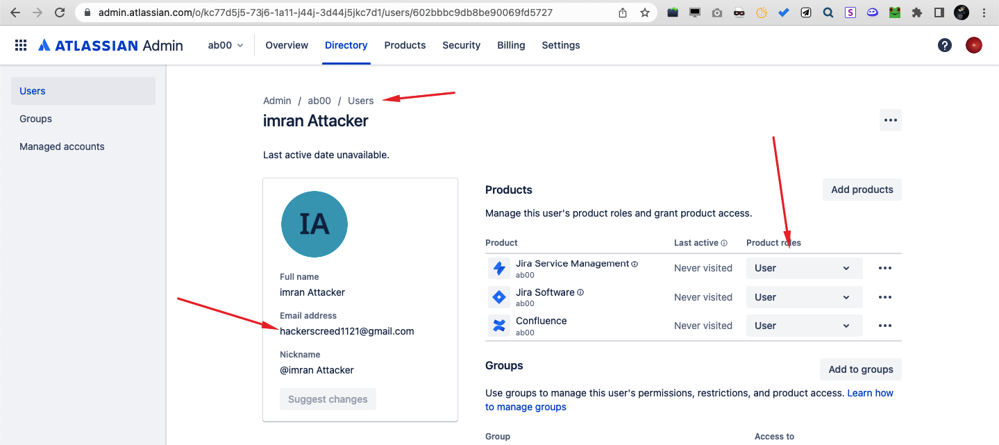Click the Add products button

pyautogui.click(x=862, y=190)
